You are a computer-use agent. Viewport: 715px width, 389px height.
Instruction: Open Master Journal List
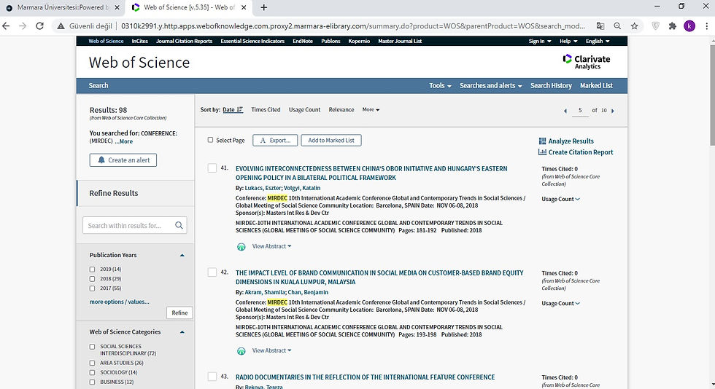coord(400,41)
